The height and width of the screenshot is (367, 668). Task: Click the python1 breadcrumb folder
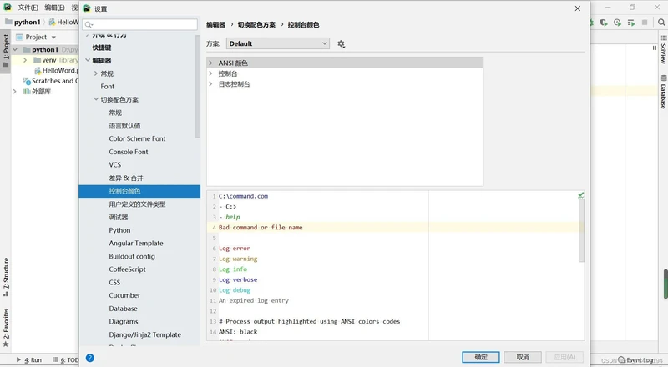[23, 23]
